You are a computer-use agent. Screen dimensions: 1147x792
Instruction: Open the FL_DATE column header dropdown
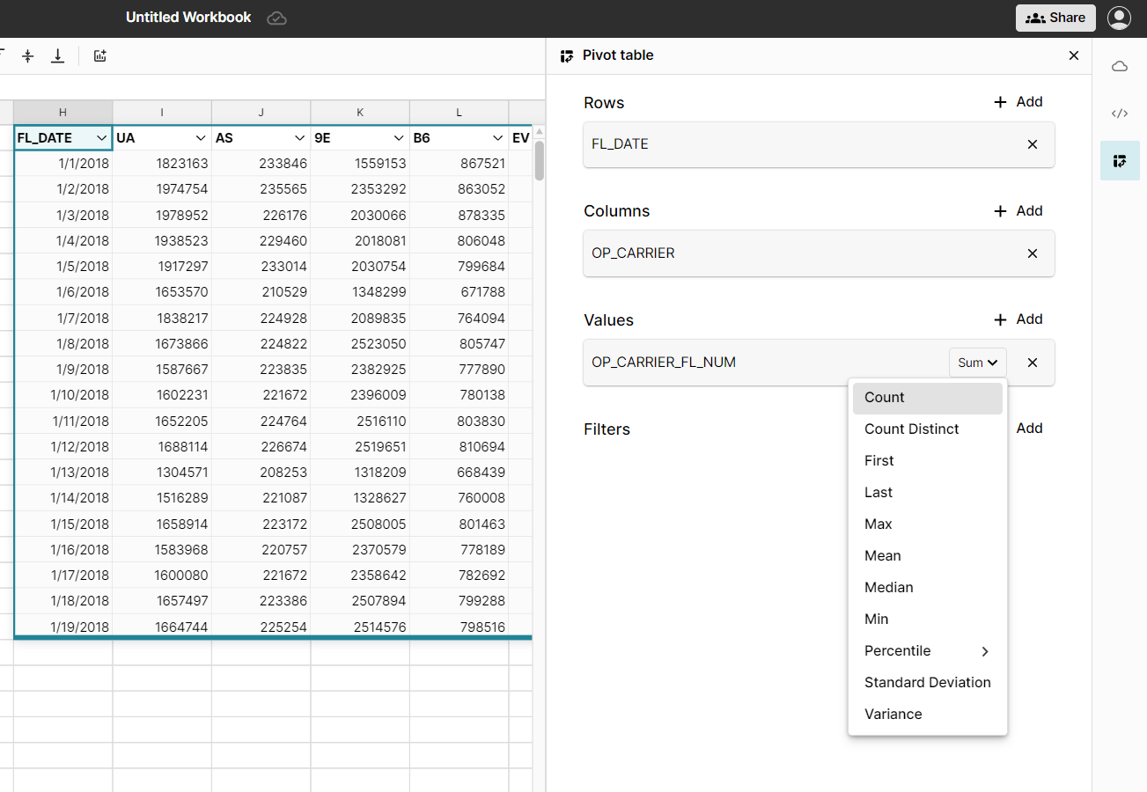[102, 137]
